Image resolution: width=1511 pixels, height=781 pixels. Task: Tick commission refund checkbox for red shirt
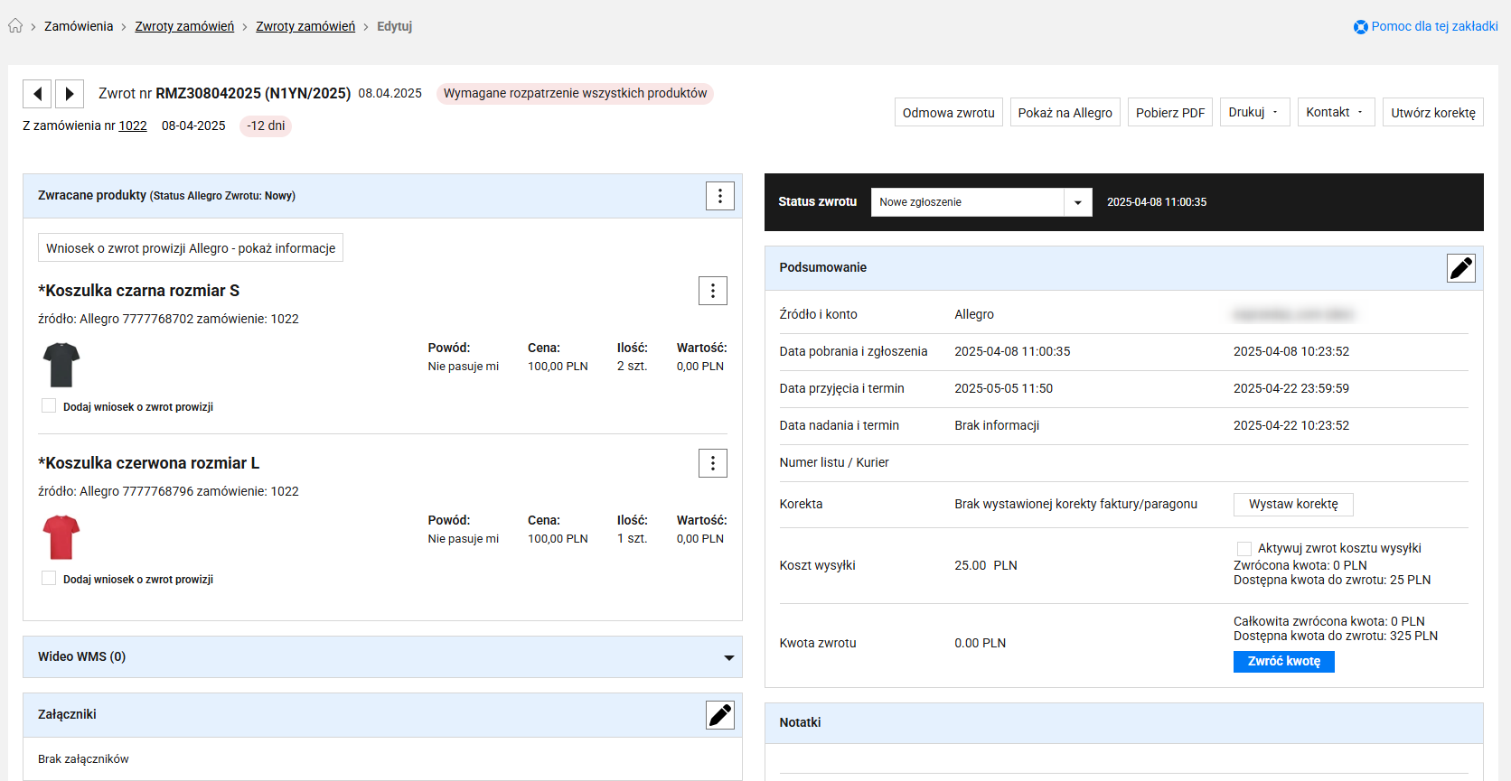(49, 579)
